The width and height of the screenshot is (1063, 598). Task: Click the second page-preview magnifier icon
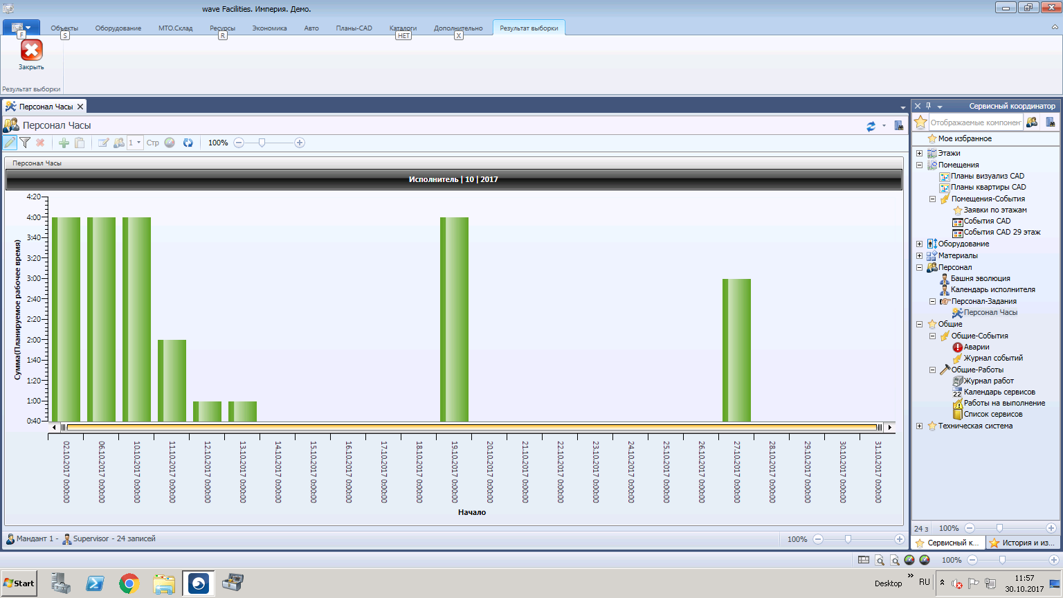coord(895,560)
